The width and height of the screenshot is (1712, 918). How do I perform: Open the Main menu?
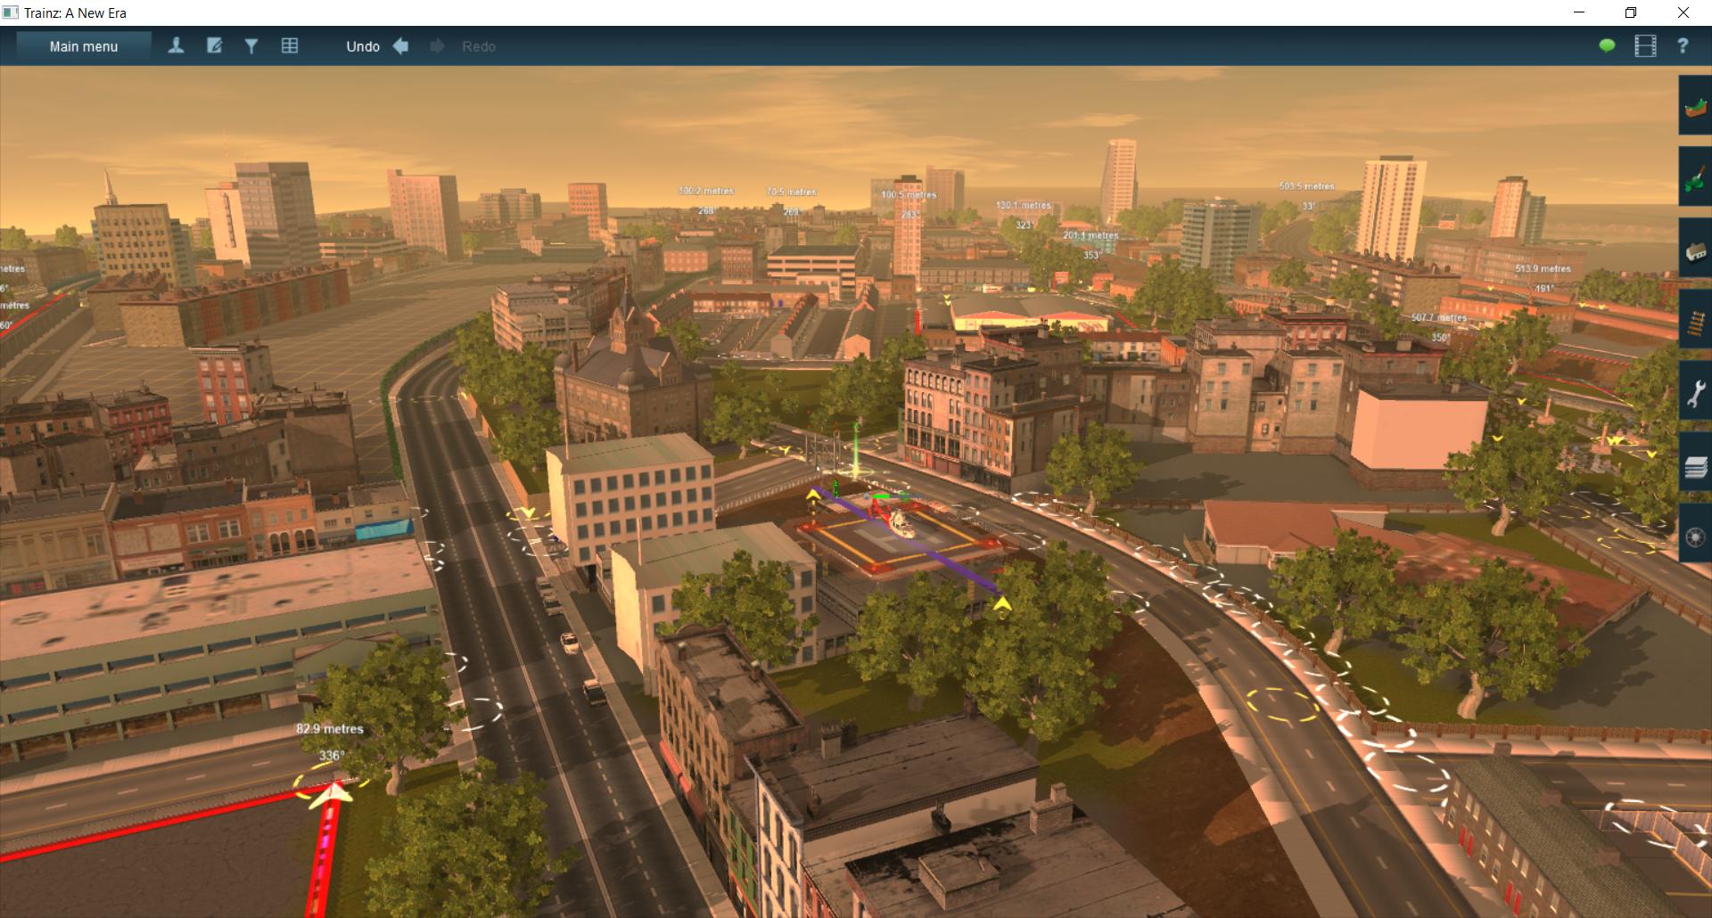pyautogui.click(x=84, y=46)
